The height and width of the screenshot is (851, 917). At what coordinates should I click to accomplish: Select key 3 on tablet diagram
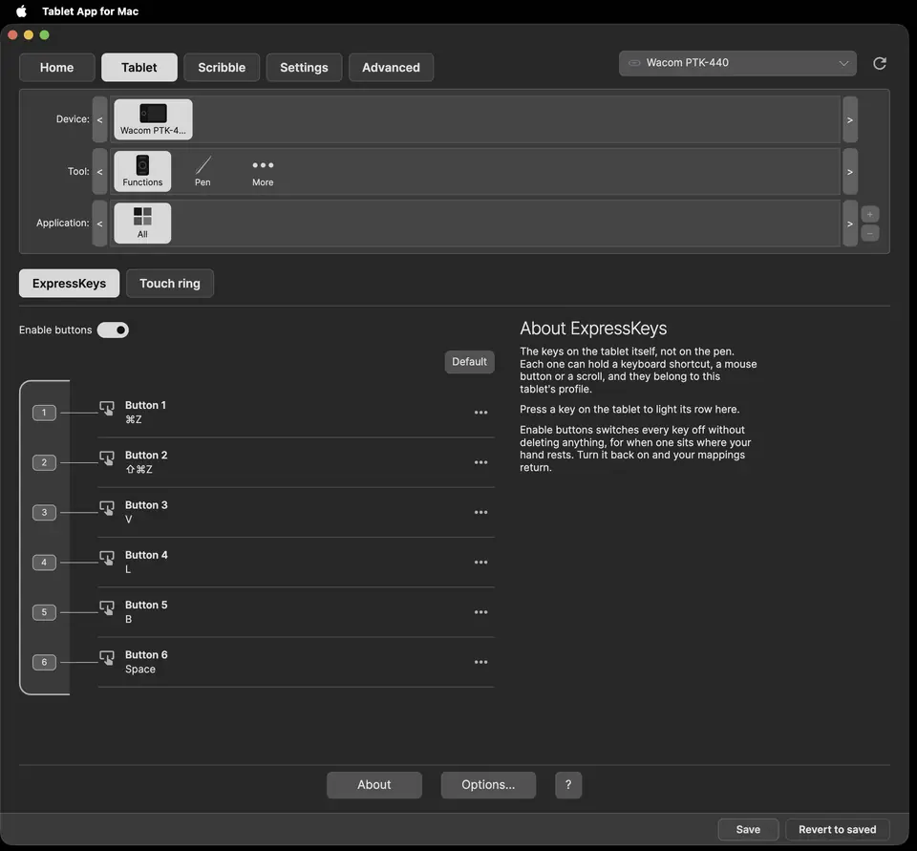(44, 512)
